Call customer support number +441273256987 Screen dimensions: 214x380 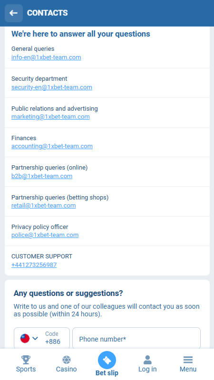34,265
